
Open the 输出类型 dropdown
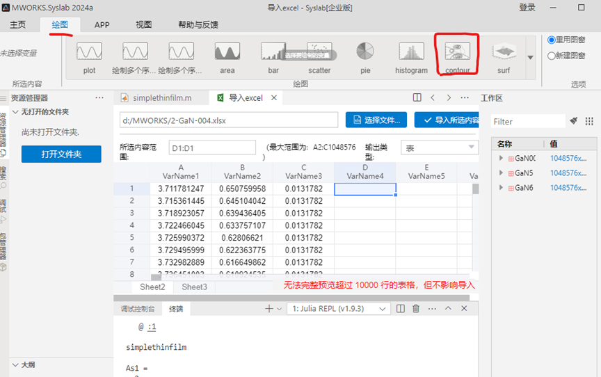[x=440, y=147]
